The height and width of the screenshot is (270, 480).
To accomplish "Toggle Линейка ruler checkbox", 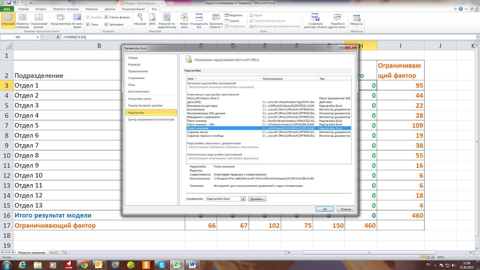I will point(88,17).
